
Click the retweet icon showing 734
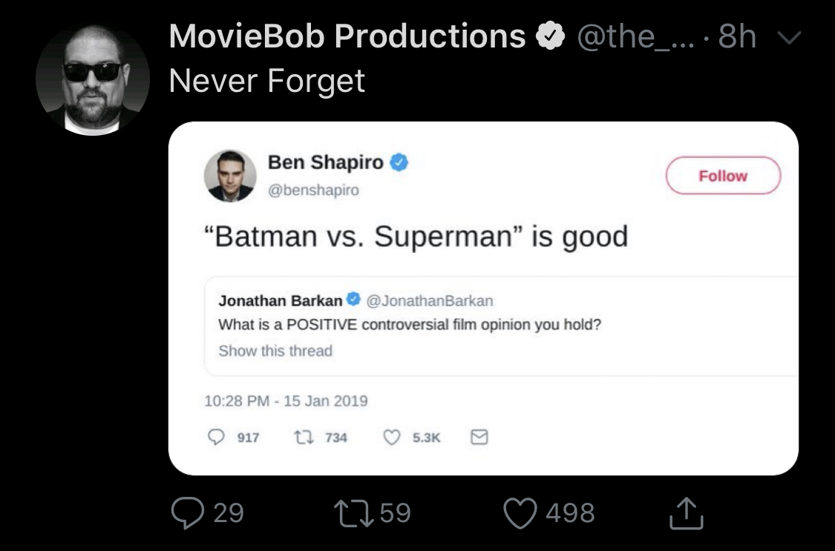[x=304, y=438]
